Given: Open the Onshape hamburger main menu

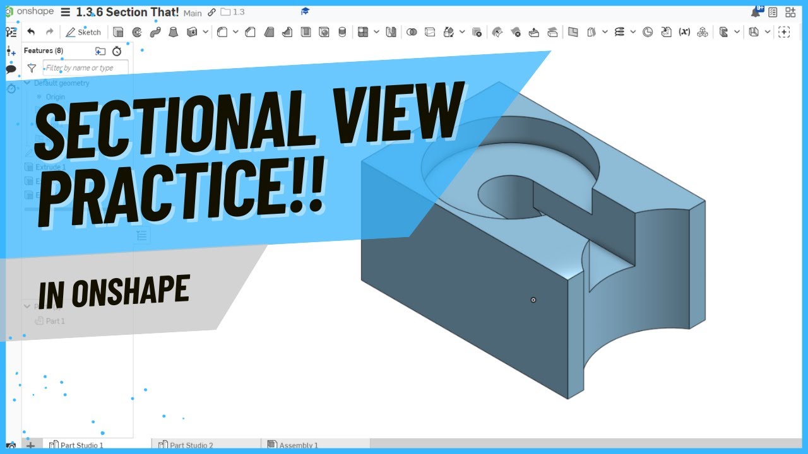Looking at the screenshot, I should pyautogui.click(x=66, y=12).
